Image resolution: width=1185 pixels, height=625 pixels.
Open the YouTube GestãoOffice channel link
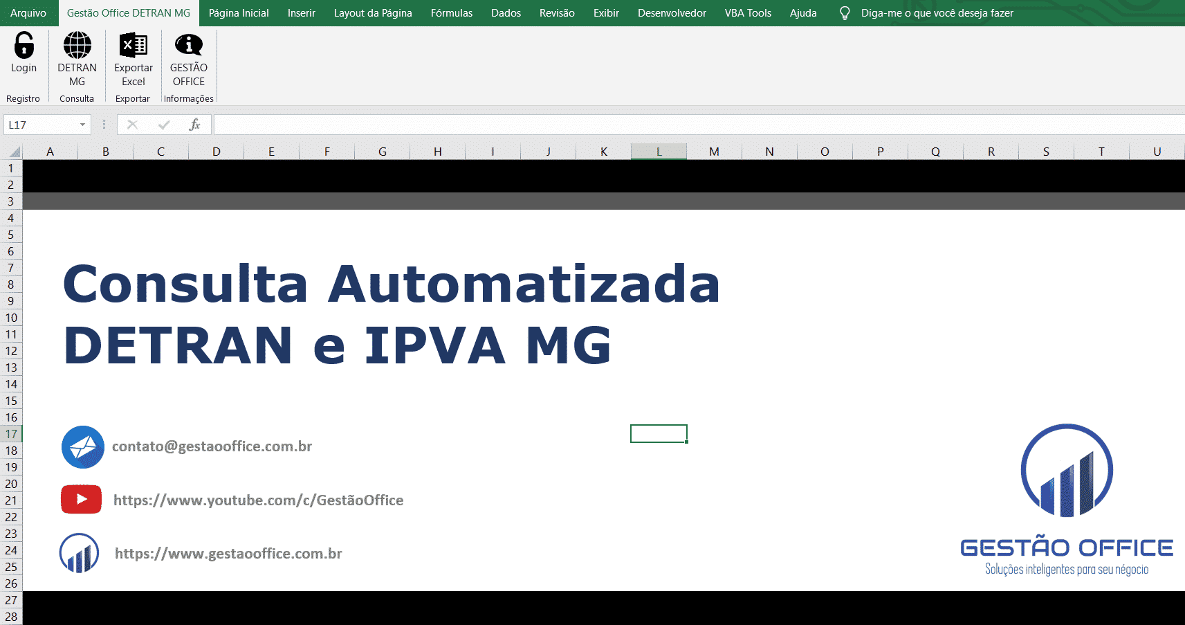(259, 500)
